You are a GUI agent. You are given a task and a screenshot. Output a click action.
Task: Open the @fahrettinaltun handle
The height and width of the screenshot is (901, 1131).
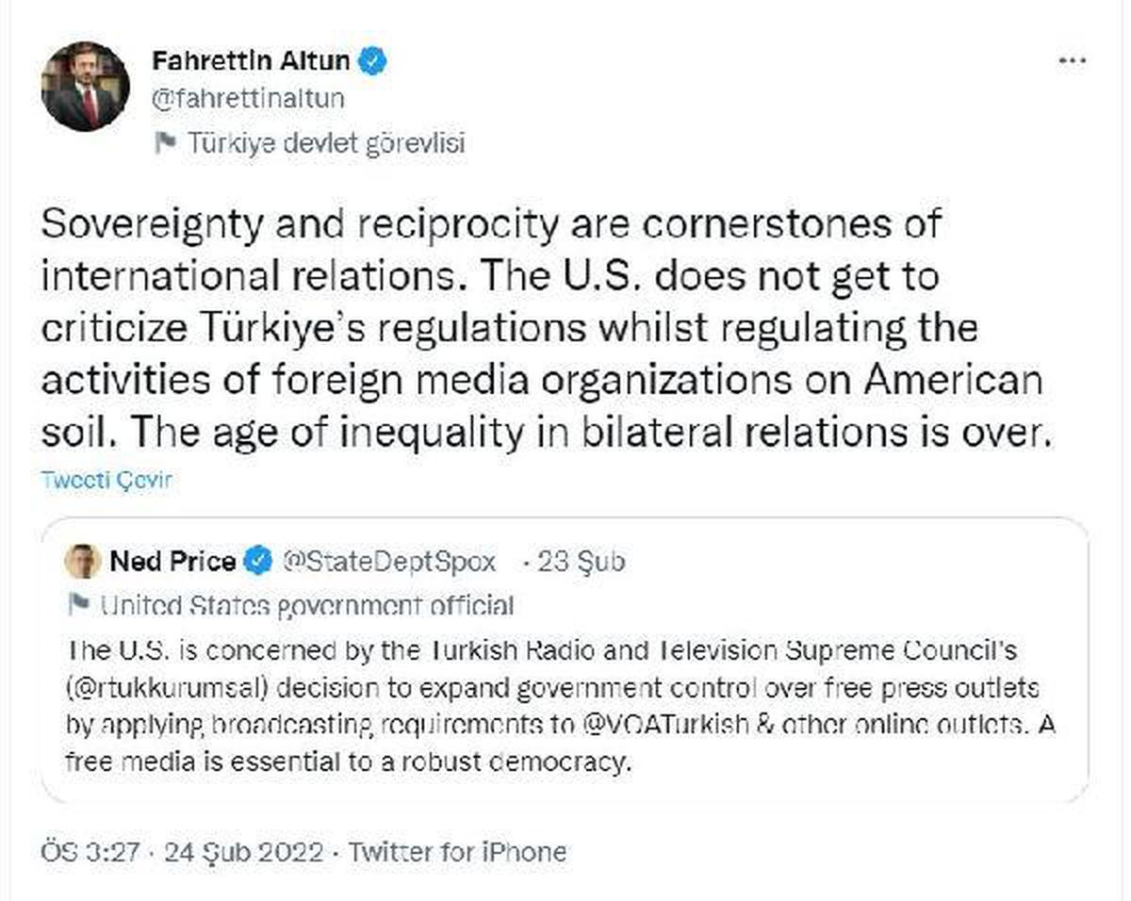click(x=248, y=98)
